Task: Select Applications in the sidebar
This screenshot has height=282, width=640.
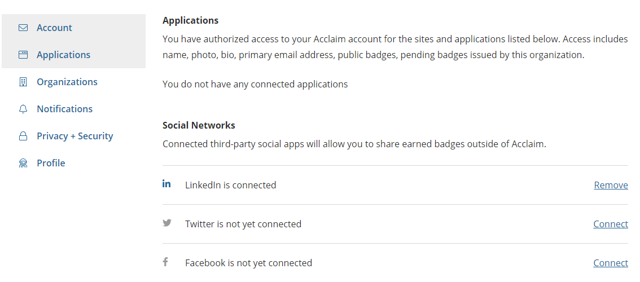Action: pos(64,55)
